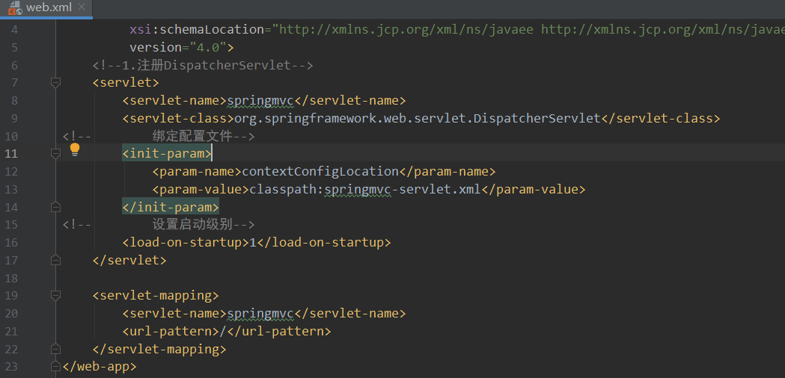Click the first javaee URL in schemaLocation
This screenshot has height=378, width=785.
[406, 29]
